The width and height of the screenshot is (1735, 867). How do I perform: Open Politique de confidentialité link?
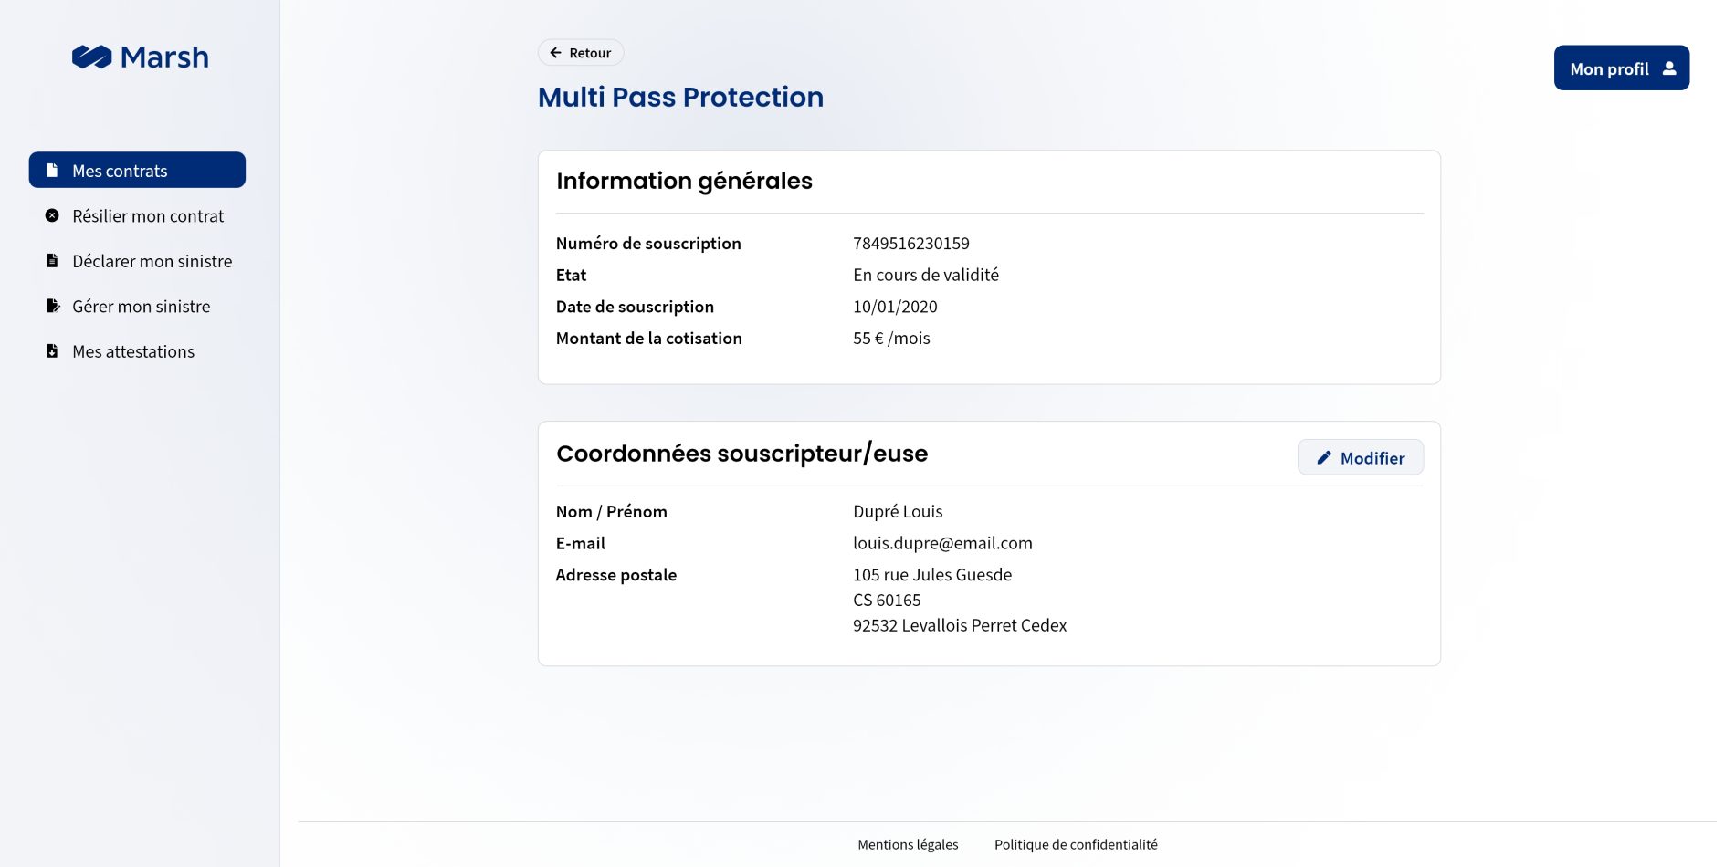click(x=1076, y=845)
